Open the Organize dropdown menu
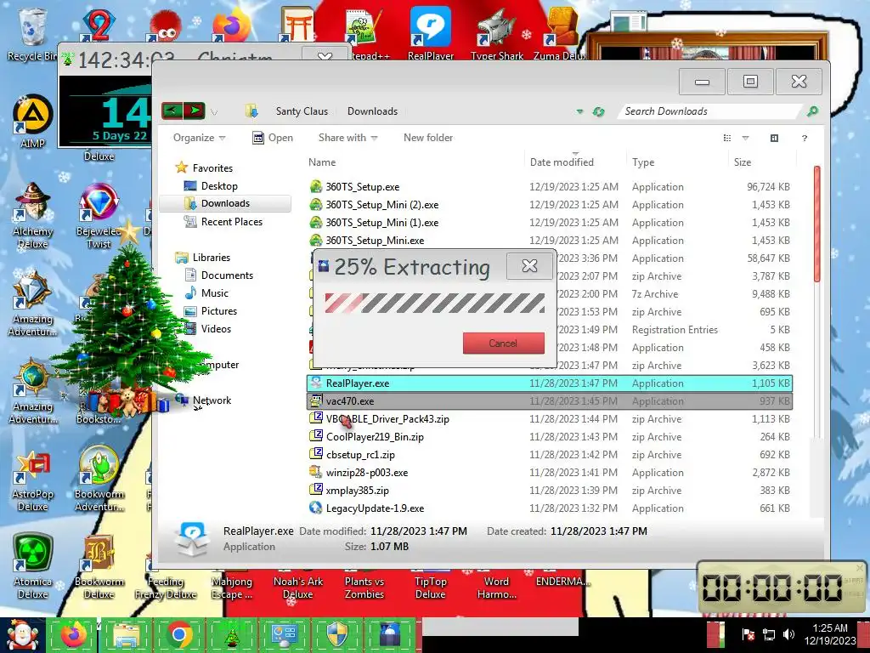The width and height of the screenshot is (870, 653). (x=199, y=138)
